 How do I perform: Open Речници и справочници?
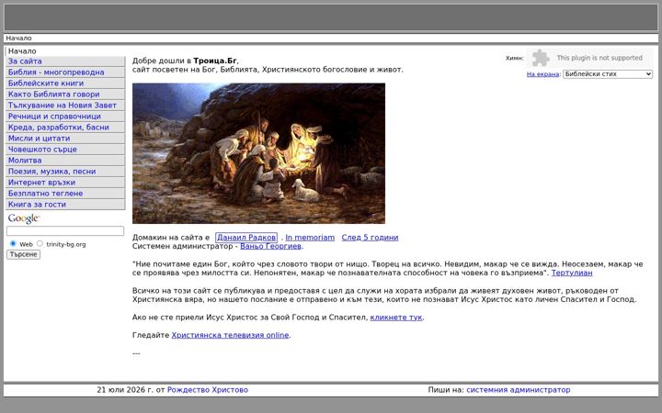coord(65,117)
